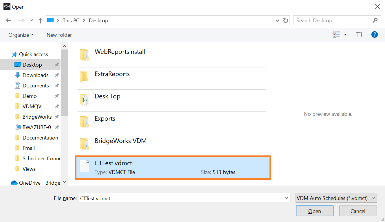Viewport: 385px width, 222px height.
Task: Open the Organize menu
Action: (x=21, y=35)
